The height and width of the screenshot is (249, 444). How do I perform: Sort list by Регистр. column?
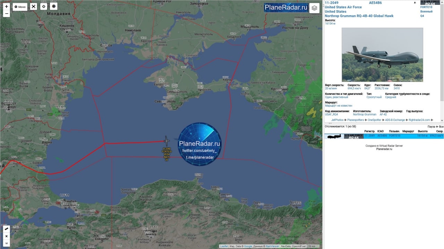(x=370, y=131)
